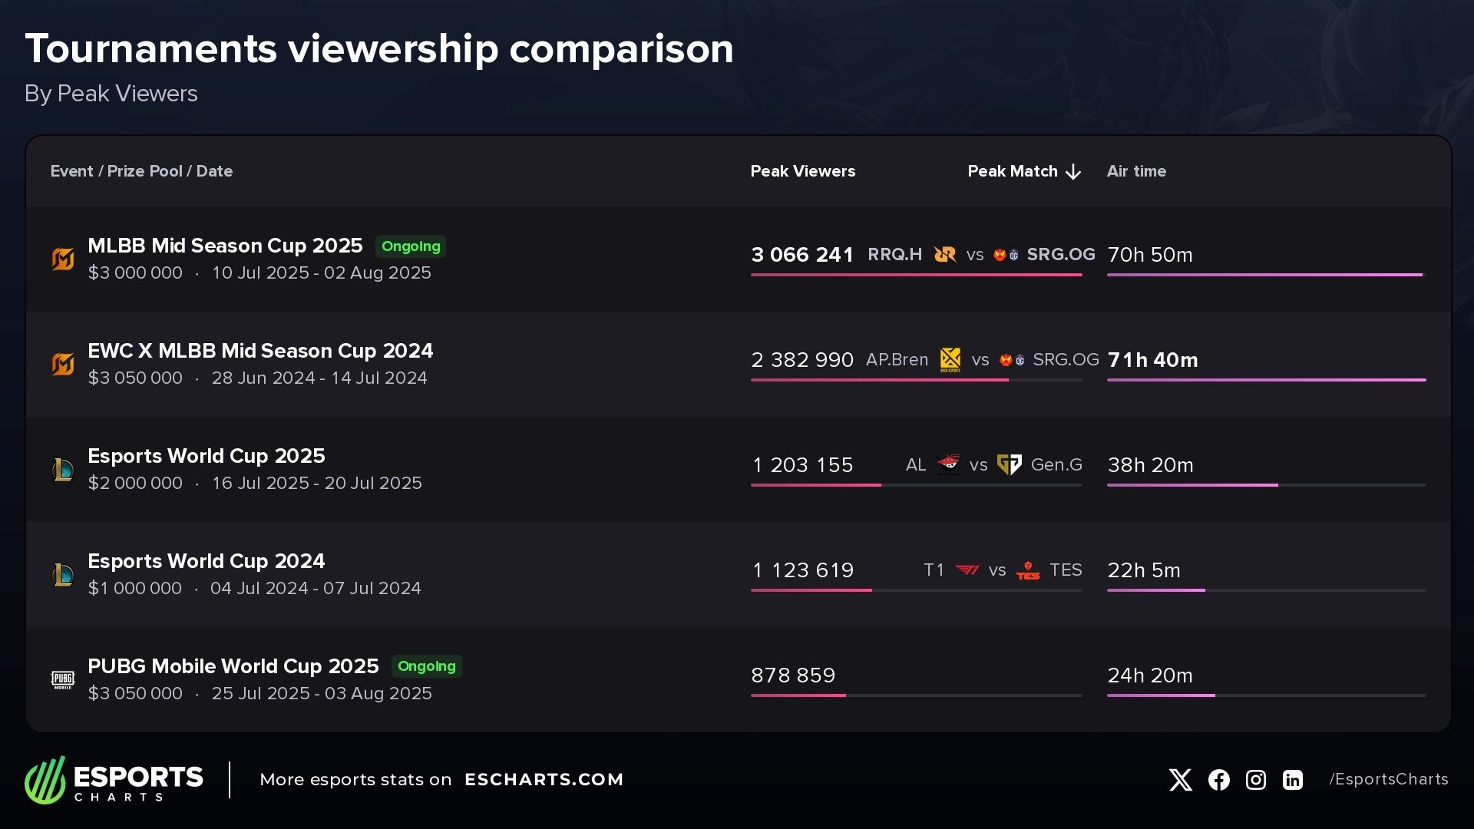Screen dimensions: 1474x829
Task: Open the ESCHARTS.COM link
Action: click(544, 780)
